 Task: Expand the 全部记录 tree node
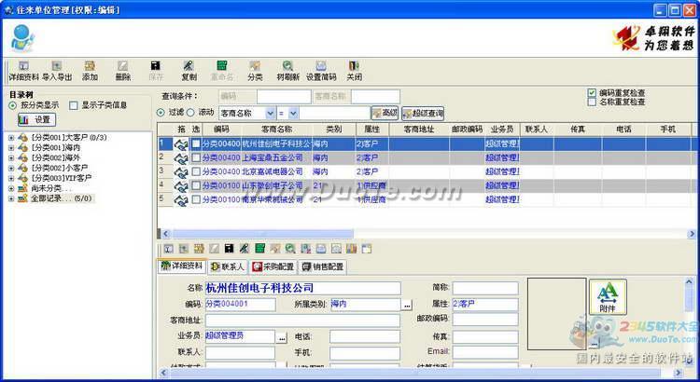point(11,198)
